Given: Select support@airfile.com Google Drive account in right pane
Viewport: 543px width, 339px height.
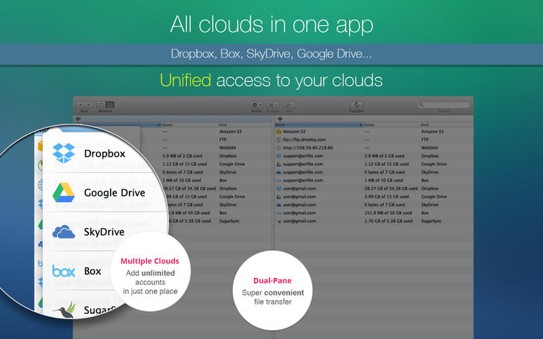Looking at the screenshot, I should pos(374,164).
